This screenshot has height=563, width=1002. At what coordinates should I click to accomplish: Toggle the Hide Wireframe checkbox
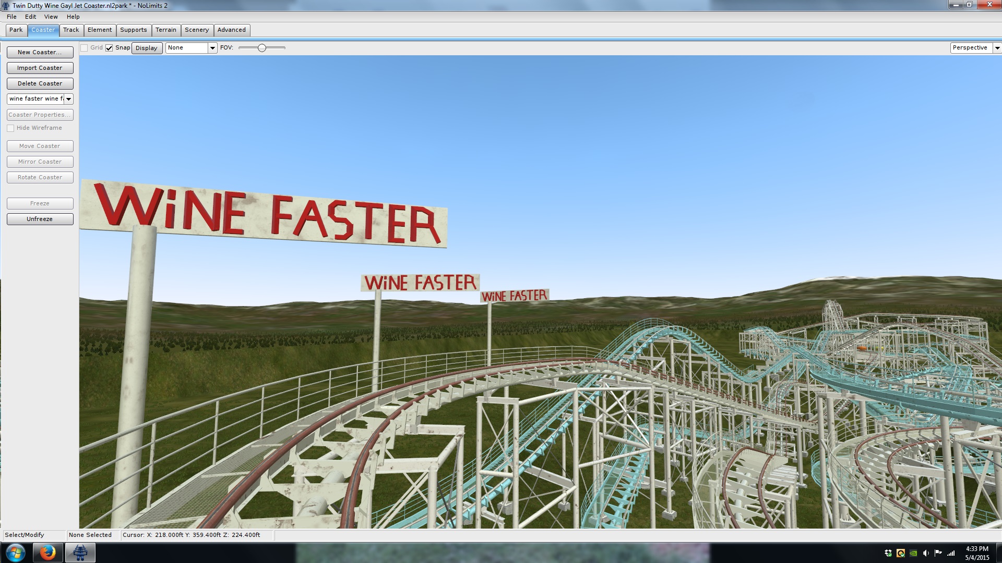(10, 128)
